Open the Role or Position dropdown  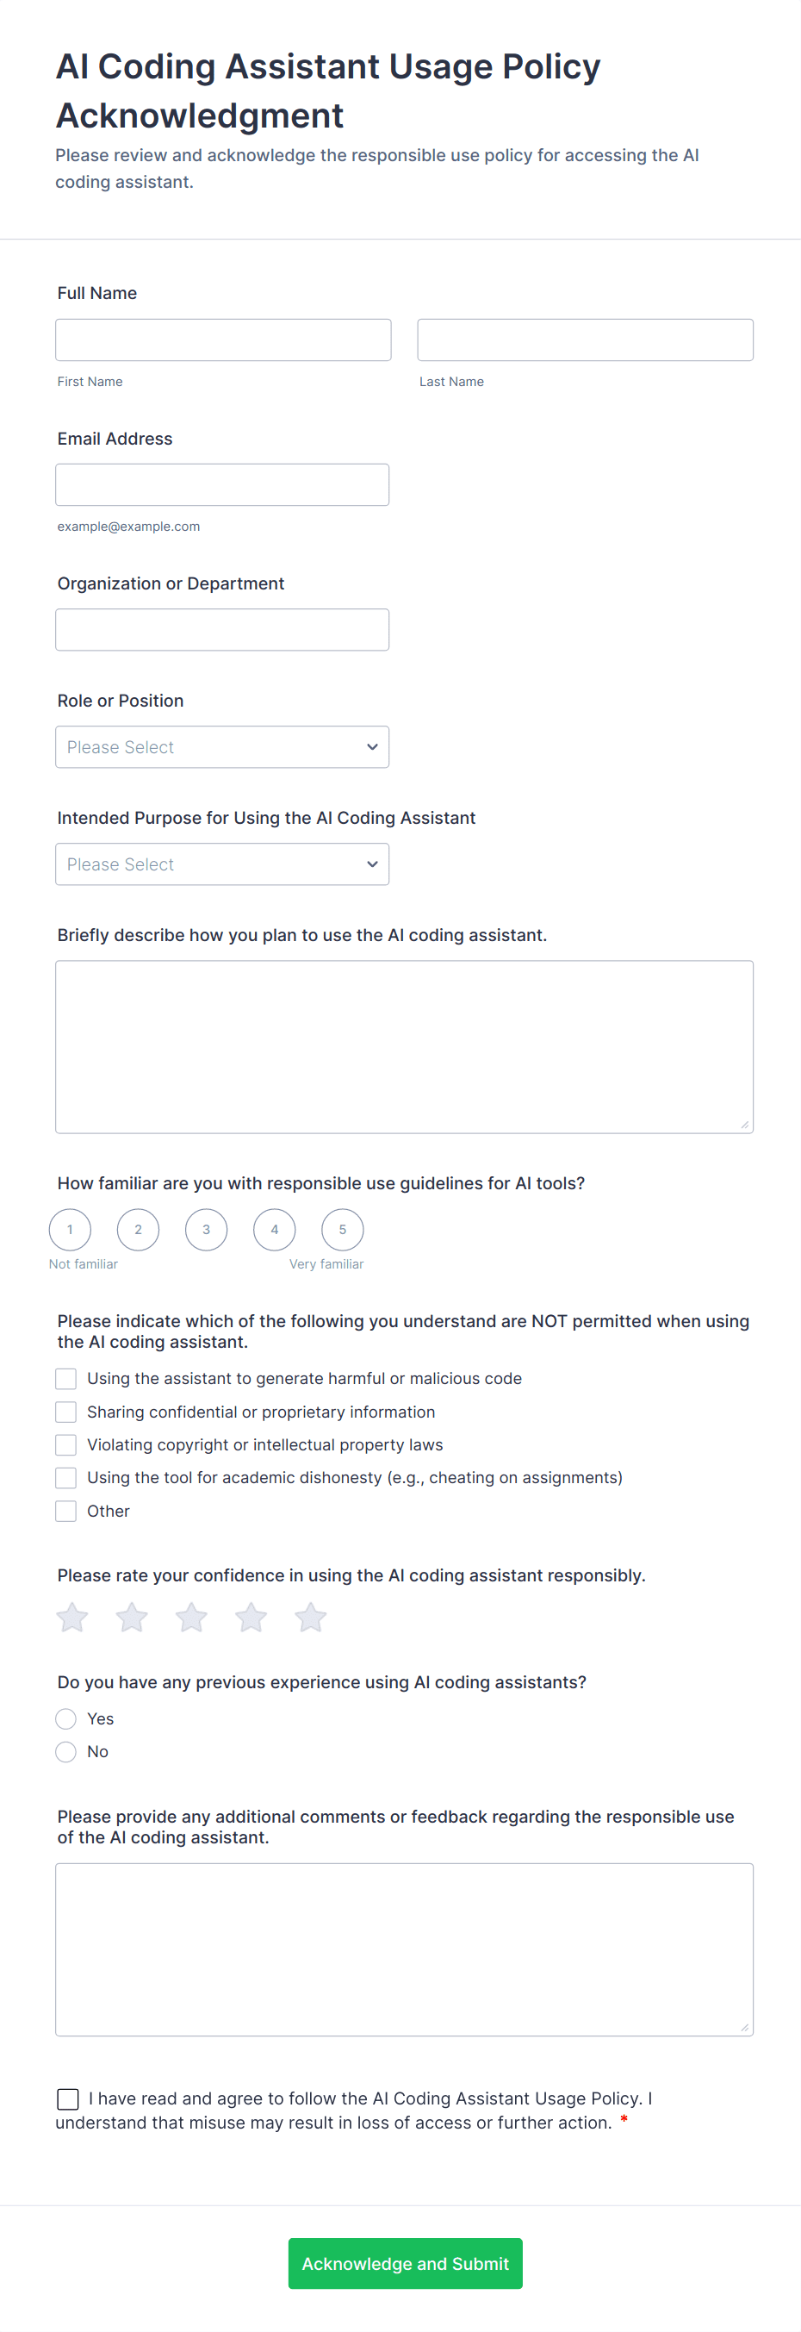click(x=221, y=747)
